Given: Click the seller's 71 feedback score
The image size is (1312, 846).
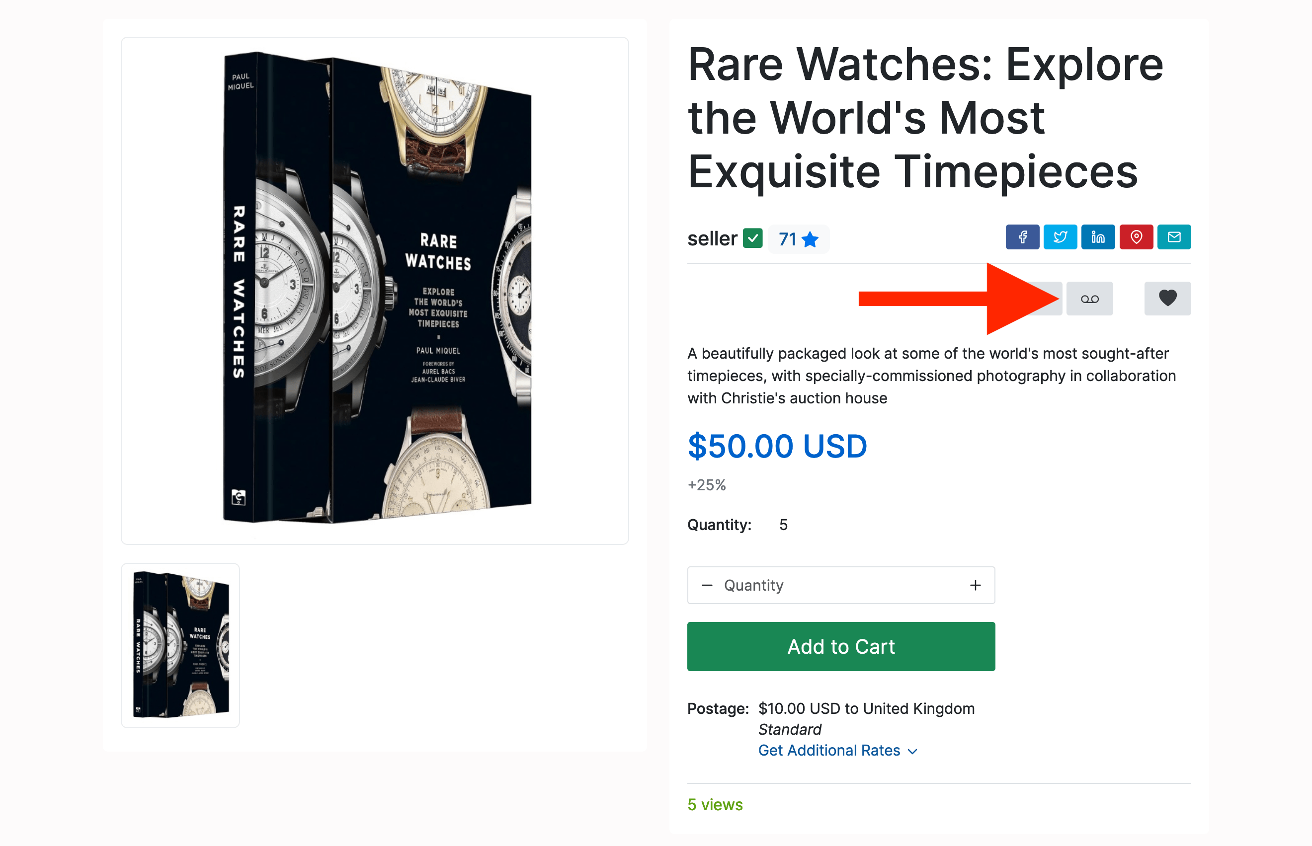Looking at the screenshot, I should (x=787, y=239).
